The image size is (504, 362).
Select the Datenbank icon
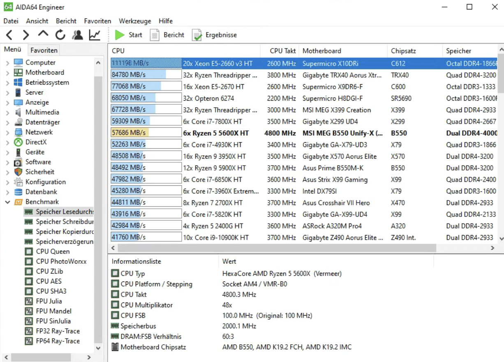pyautogui.click(x=18, y=192)
